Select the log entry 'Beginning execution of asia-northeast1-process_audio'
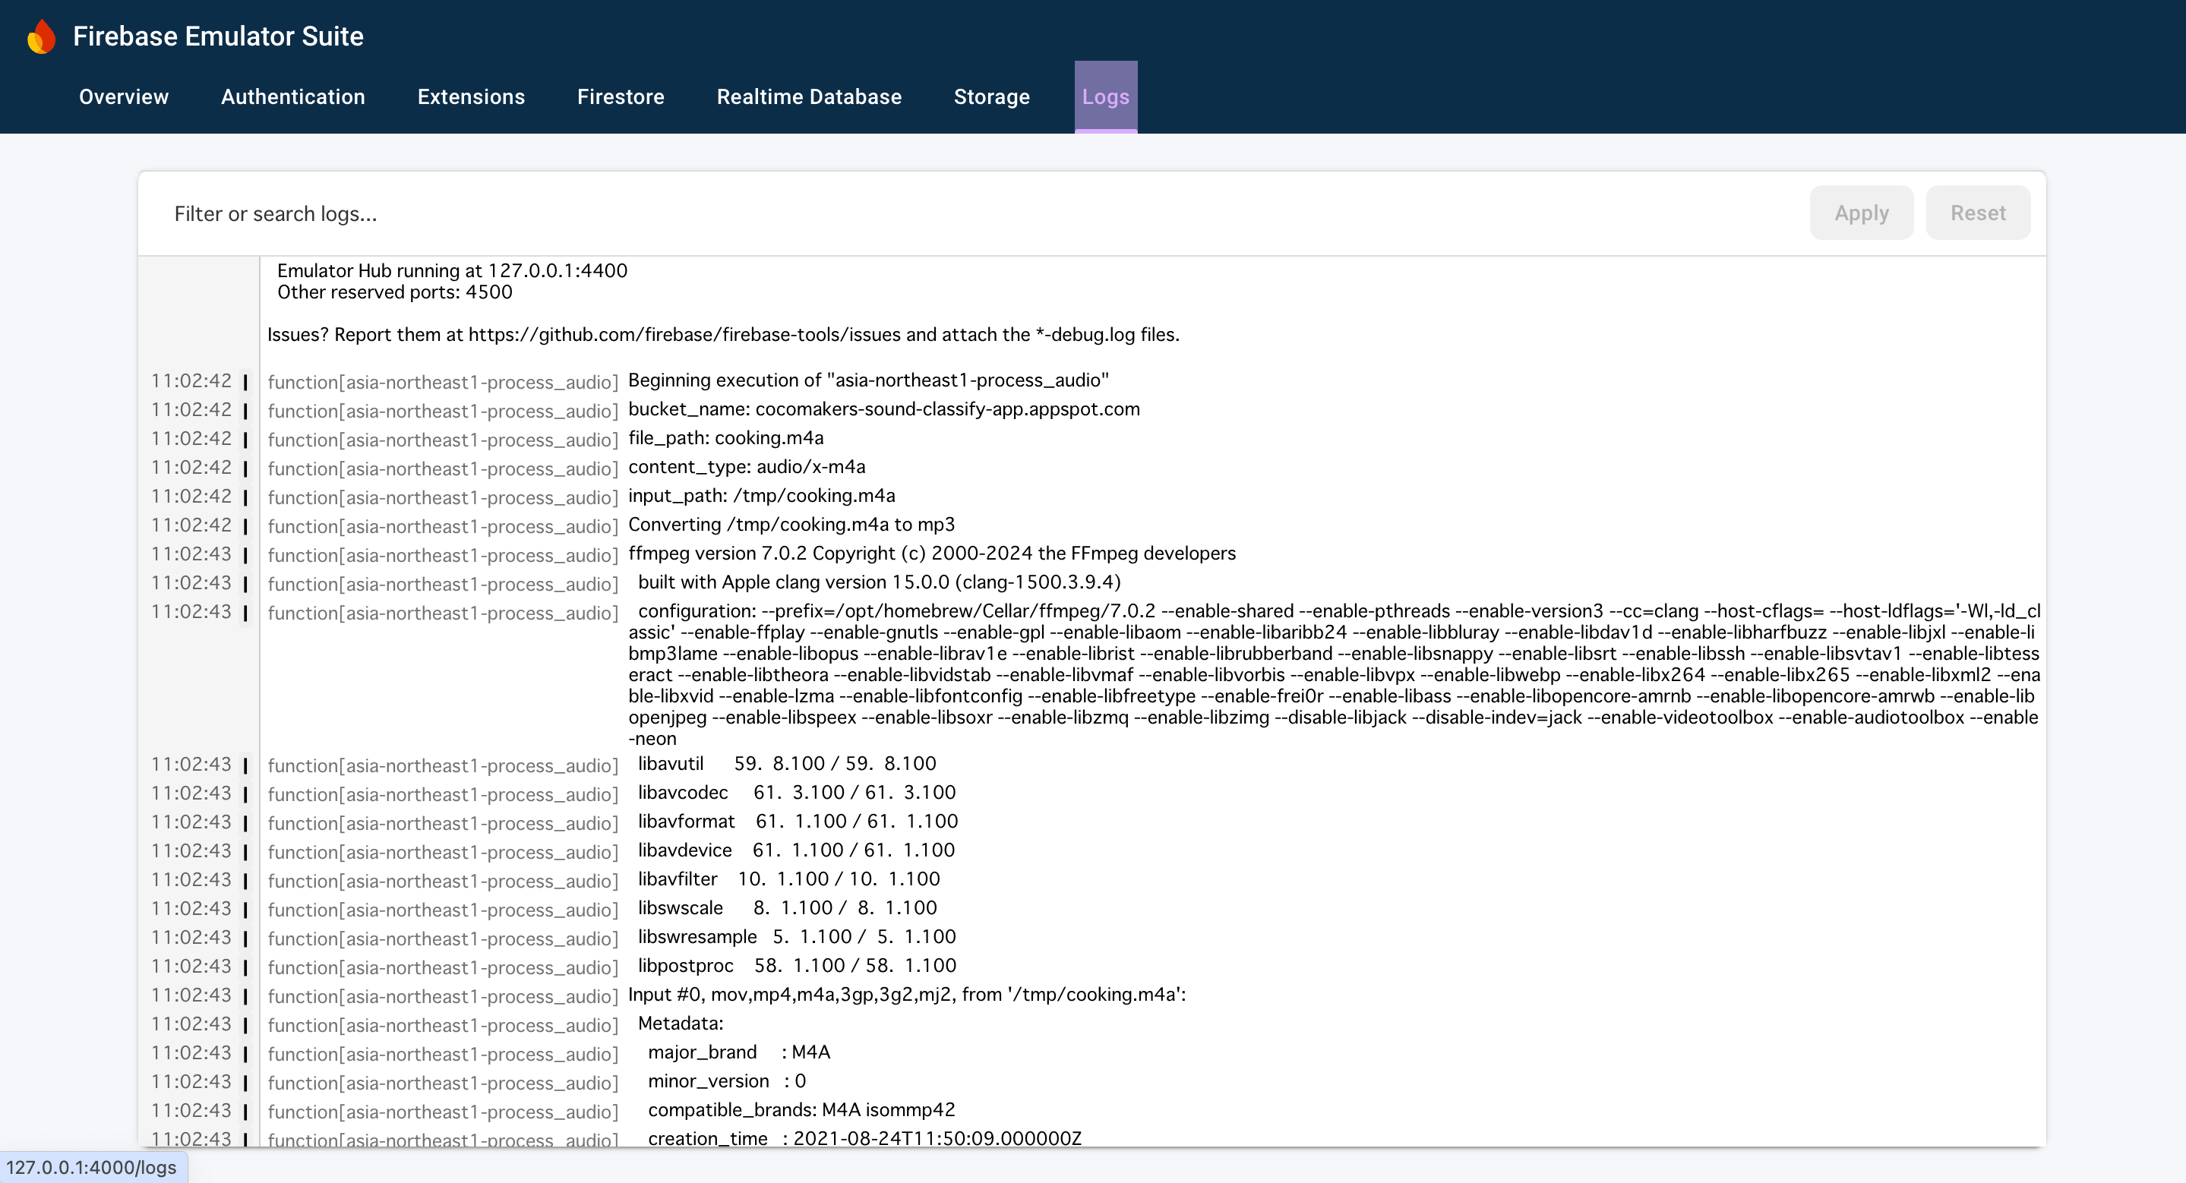Image resolution: width=2186 pixels, height=1183 pixels. (867, 380)
